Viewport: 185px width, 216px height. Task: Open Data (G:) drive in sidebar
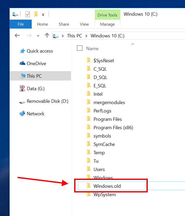point(32,89)
